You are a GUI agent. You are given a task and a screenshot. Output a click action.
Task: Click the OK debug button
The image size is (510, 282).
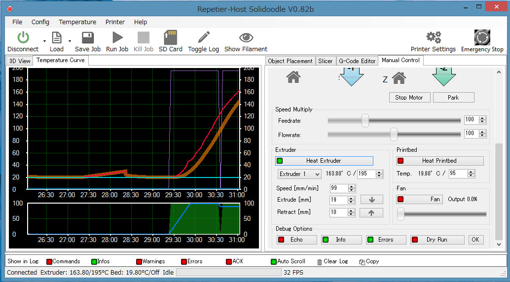[475, 240]
